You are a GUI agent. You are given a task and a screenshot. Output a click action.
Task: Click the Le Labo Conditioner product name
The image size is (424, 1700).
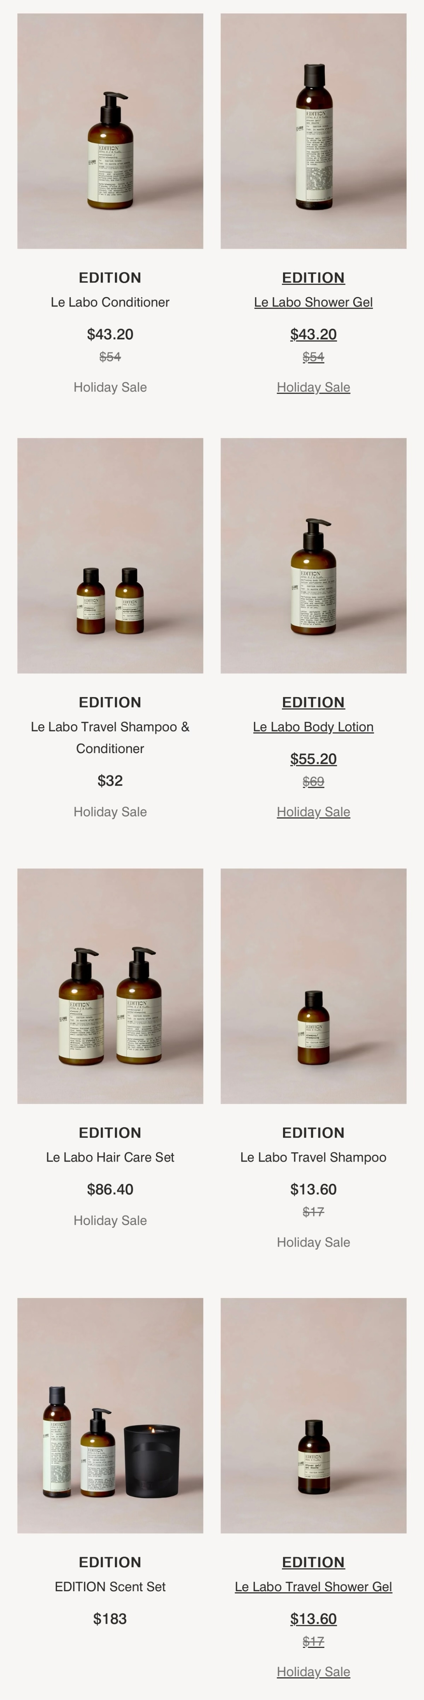pos(110,302)
